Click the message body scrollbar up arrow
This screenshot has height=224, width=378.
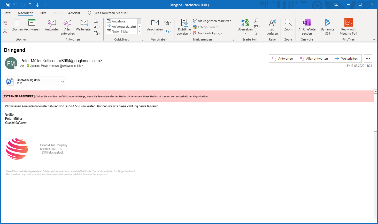[x=376, y=92]
